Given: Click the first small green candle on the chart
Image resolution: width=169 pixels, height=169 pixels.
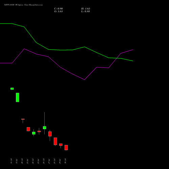Looking at the screenshot, I should (x=12, y=89).
